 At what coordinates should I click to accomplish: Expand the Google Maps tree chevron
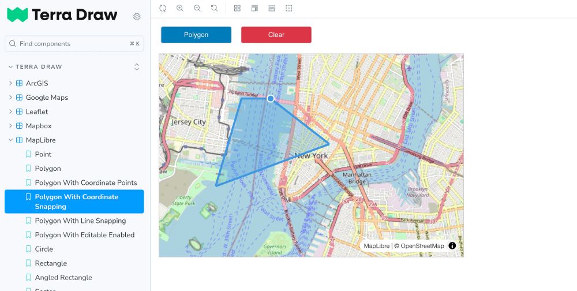(x=10, y=98)
